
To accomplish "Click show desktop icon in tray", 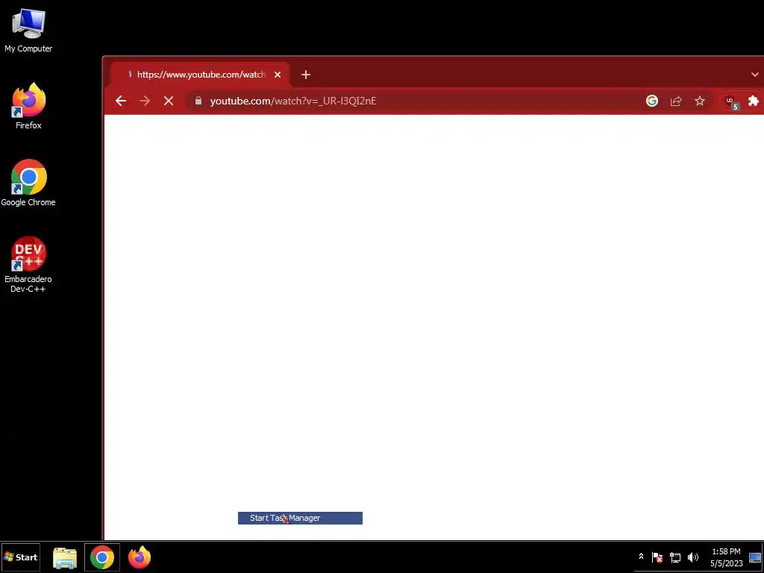I will point(755,557).
